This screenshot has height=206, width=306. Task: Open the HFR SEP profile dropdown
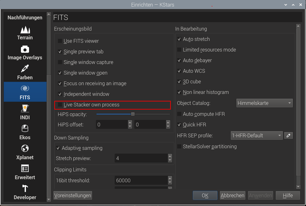coord(257,135)
